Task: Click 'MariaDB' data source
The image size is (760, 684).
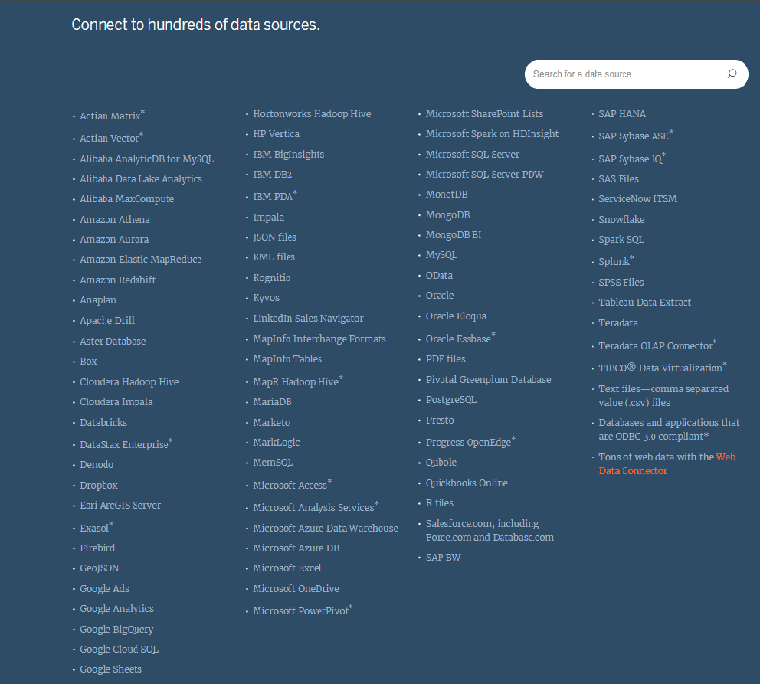Action: point(273,401)
